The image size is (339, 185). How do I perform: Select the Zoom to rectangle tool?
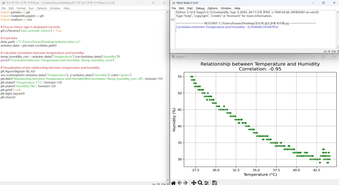tap(200, 183)
